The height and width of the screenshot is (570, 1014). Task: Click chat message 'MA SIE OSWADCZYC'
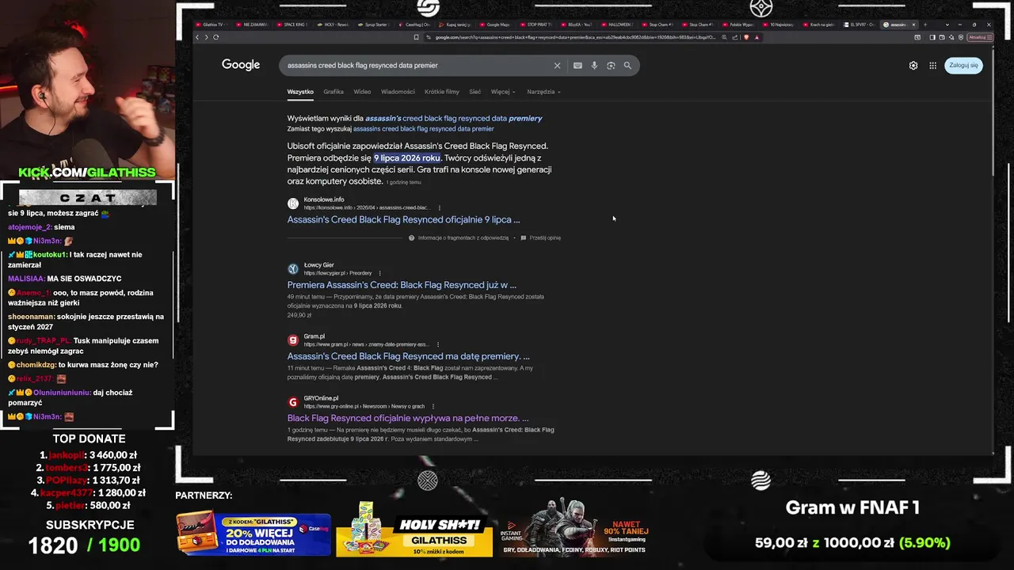coord(84,279)
